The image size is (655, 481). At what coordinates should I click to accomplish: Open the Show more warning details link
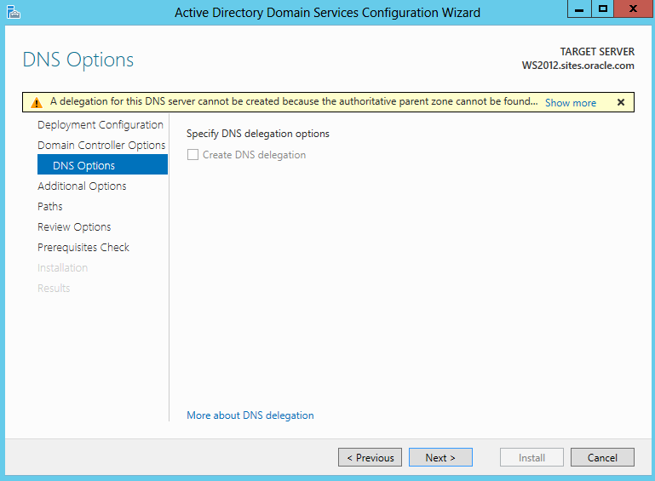[x=570, y=103]
